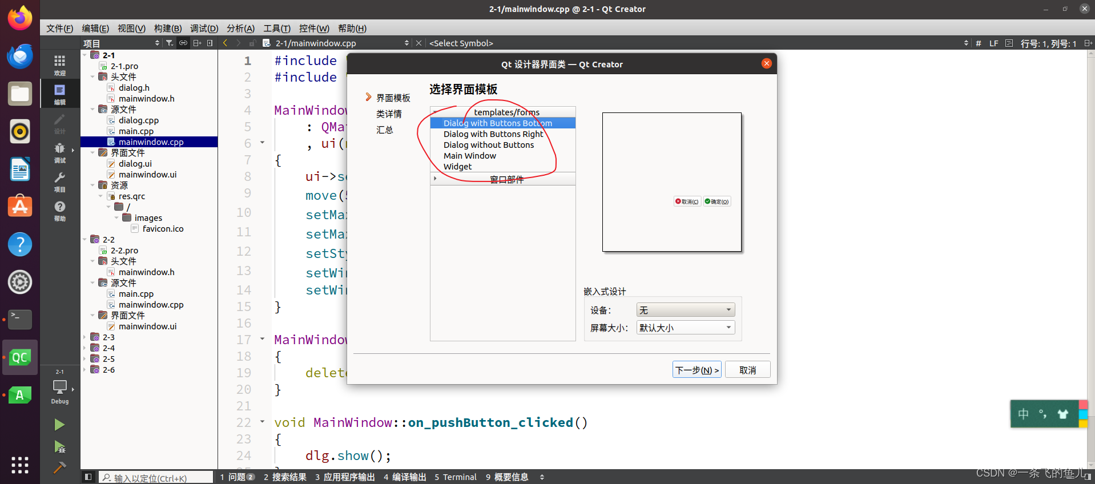Start debugging with the Run-debug icon

[59, 446]
